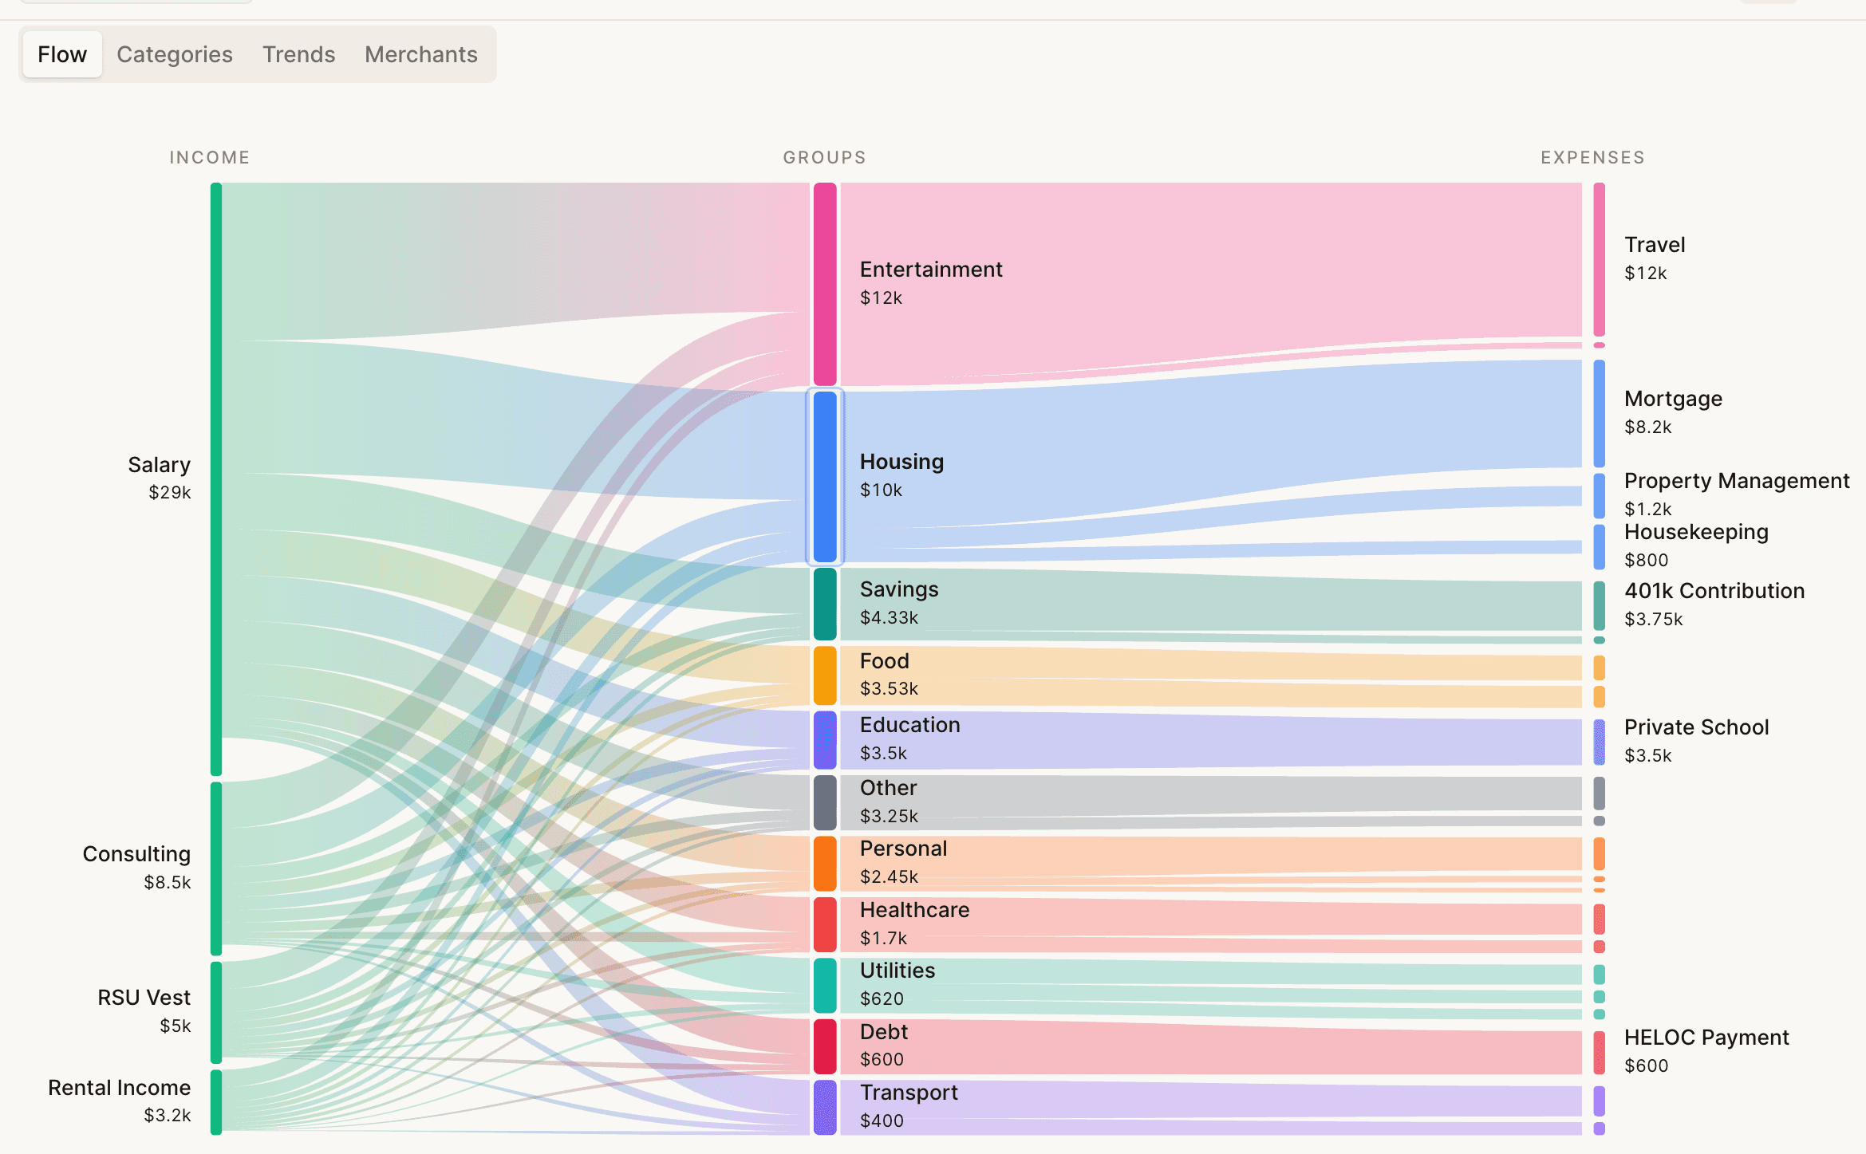1866x1154 pixels.
Task: Click the Savings group bar
Action: 824,602
